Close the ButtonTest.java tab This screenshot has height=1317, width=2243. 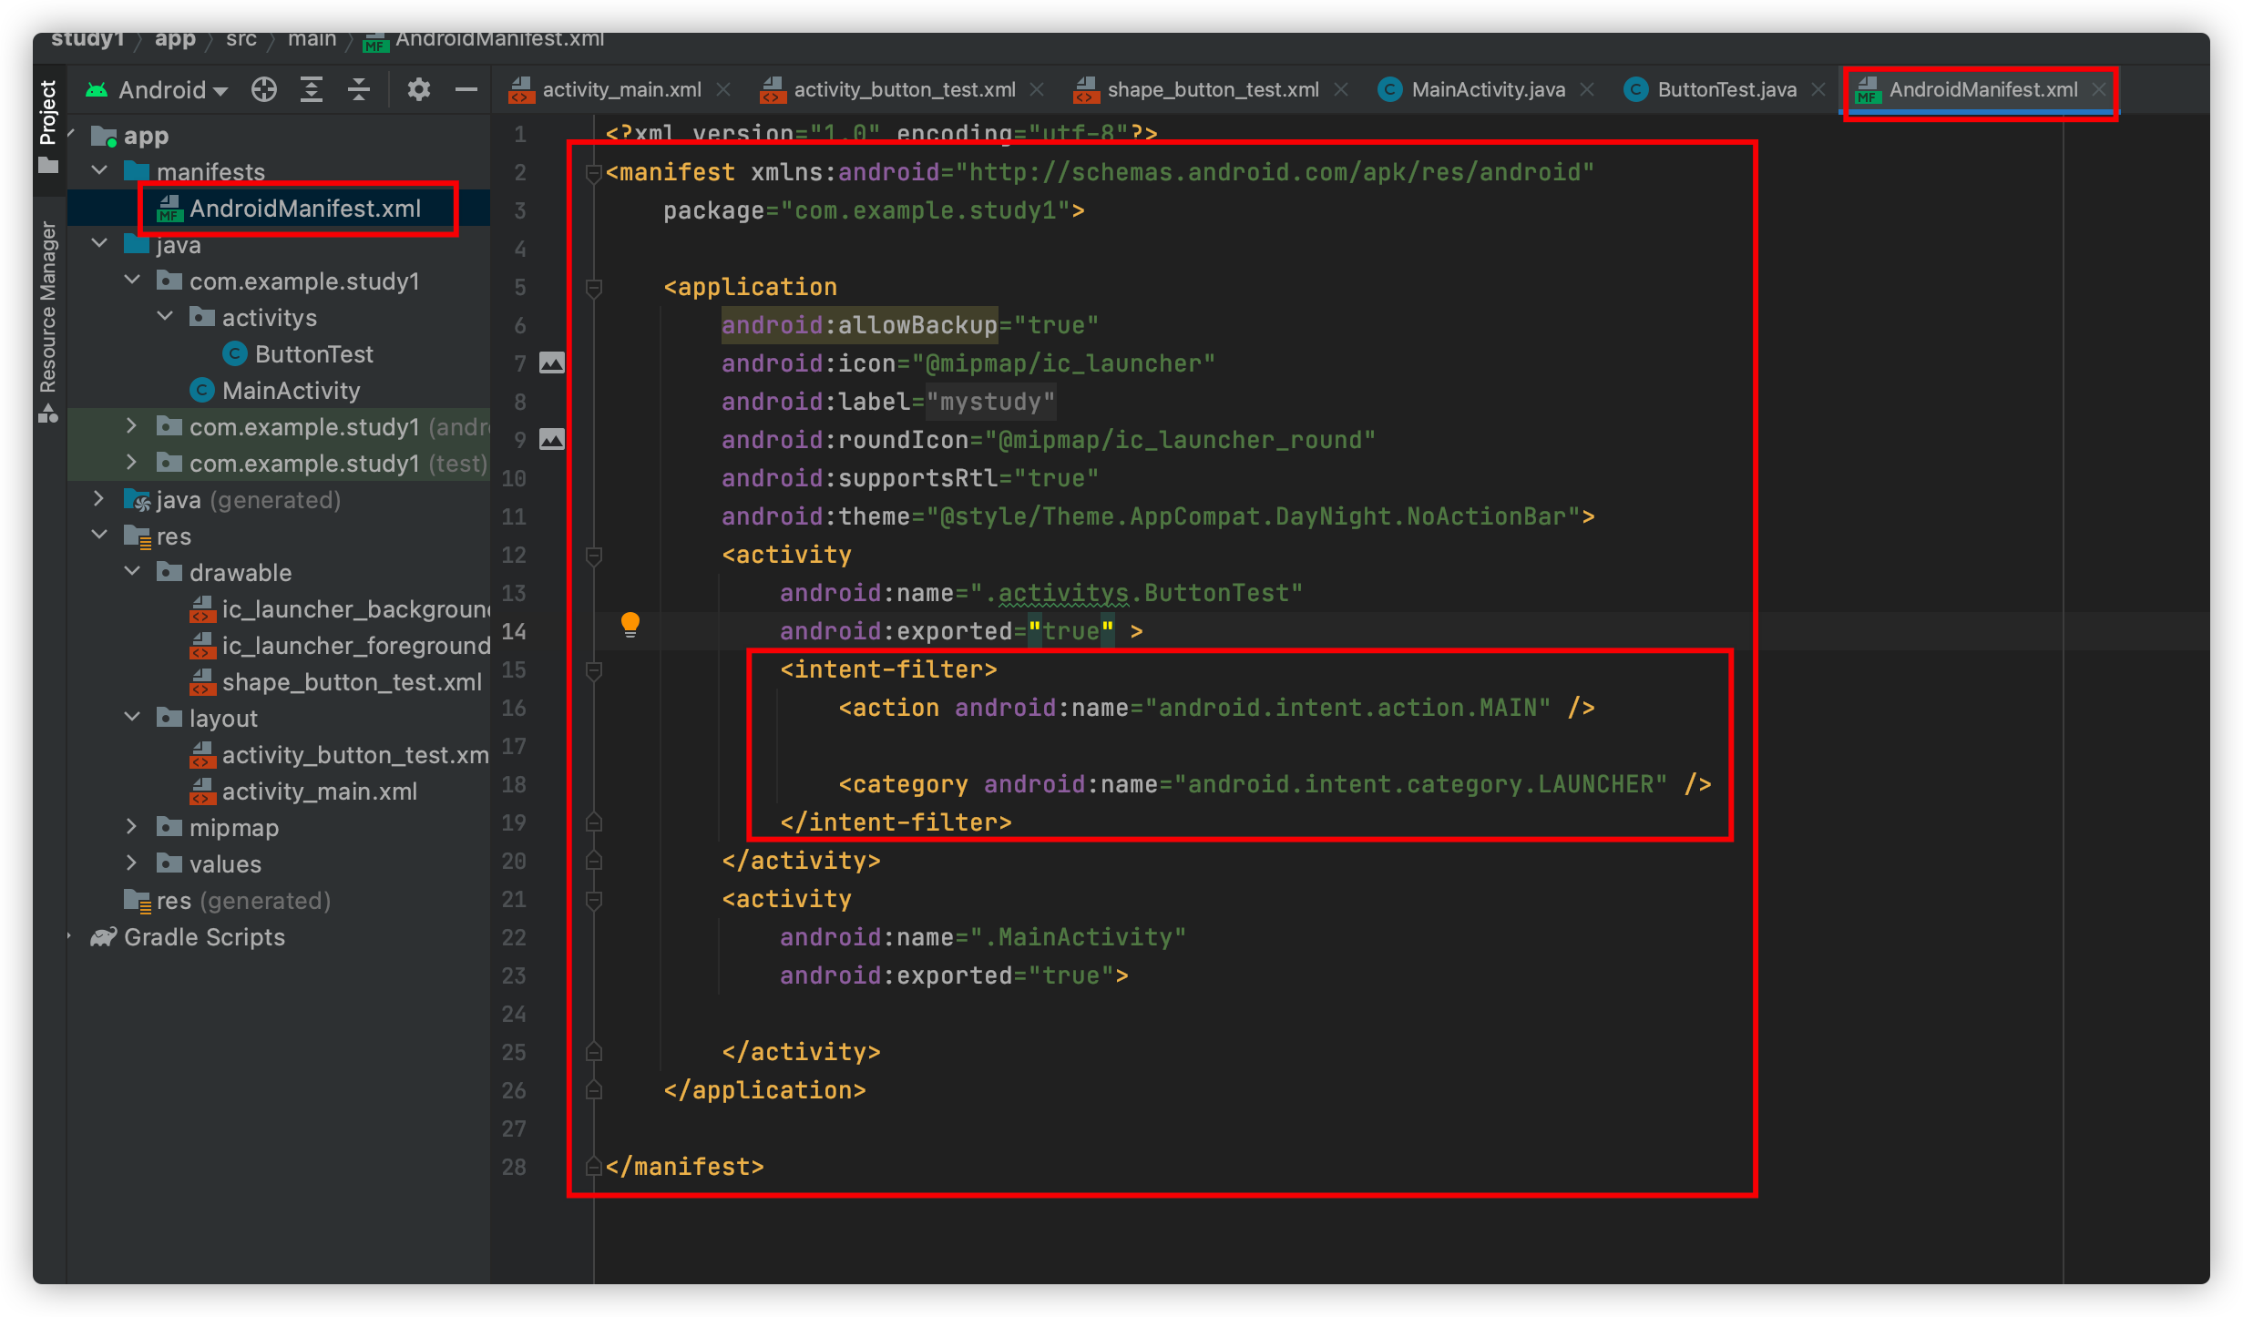point(1818,89)
